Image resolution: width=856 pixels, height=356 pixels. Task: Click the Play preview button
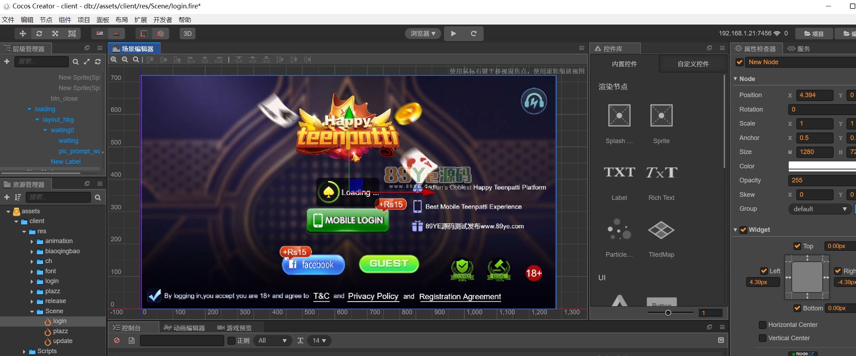click(x=453, y=33)
